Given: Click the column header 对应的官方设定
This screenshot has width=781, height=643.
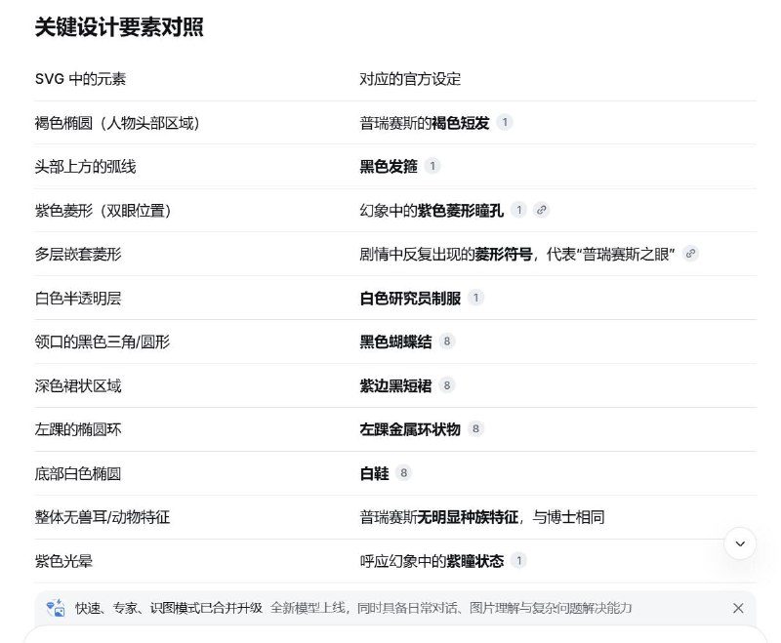Looking at the screenshot, I should point(410,79).
